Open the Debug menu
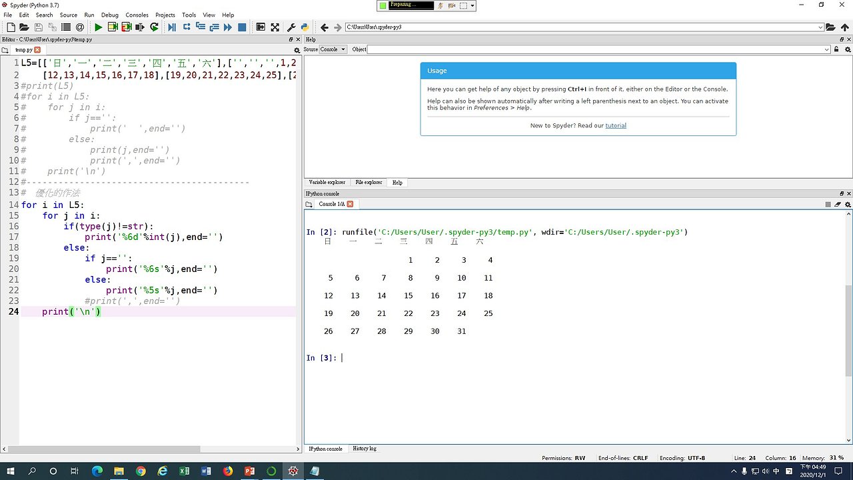 pos(110,15)
